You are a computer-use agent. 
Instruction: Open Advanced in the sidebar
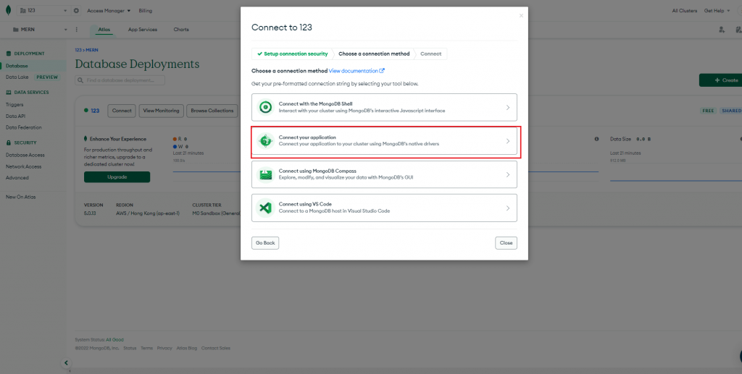tap(17, 177)
